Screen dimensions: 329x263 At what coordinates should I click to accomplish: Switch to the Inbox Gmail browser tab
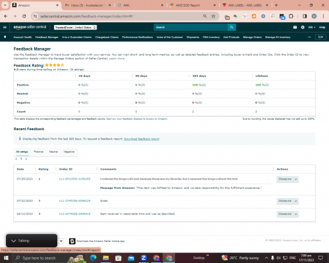[88, 5]
